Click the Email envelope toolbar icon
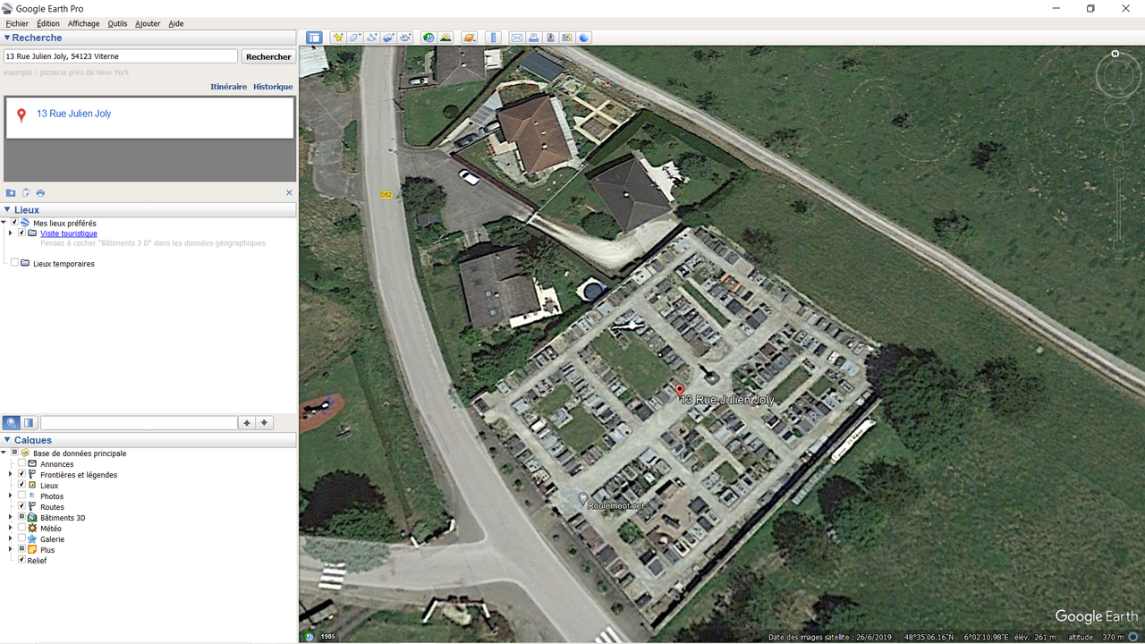 tap(517, 38)
